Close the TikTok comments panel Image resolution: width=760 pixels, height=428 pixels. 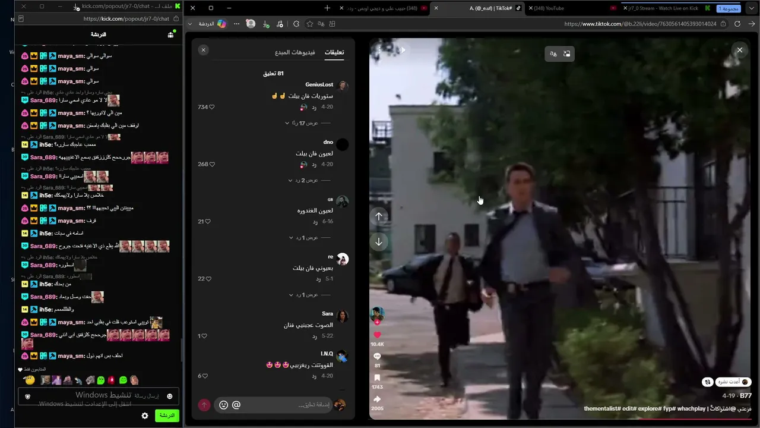(x=204, y=50)
